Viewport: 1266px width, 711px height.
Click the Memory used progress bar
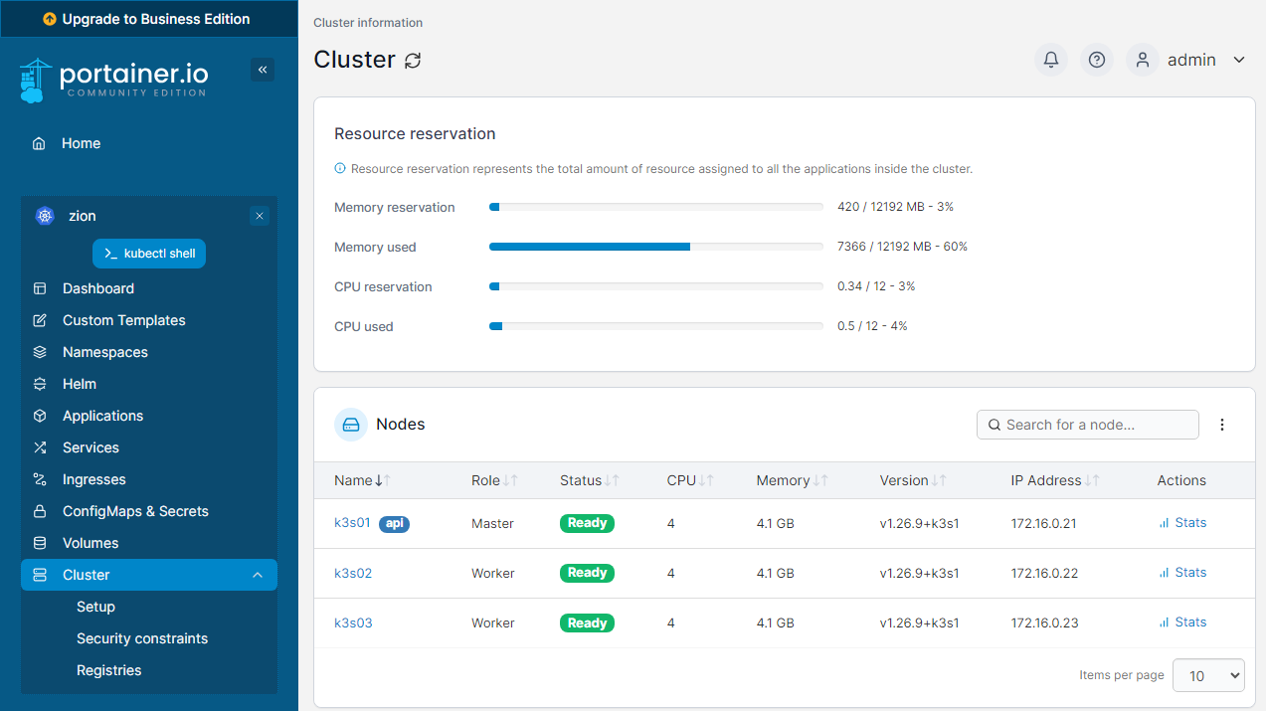(x=656, y=247)
